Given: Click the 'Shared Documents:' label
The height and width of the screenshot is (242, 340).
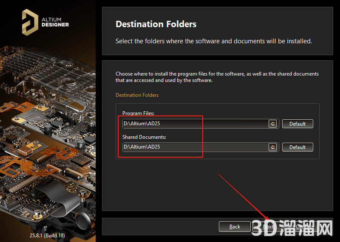Looking at the screenshot, I should tap(144, 137).
